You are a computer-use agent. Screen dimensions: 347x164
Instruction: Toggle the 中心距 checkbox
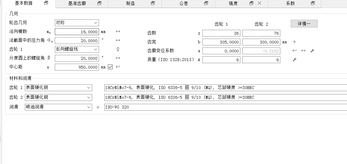(x=110, y=67)
